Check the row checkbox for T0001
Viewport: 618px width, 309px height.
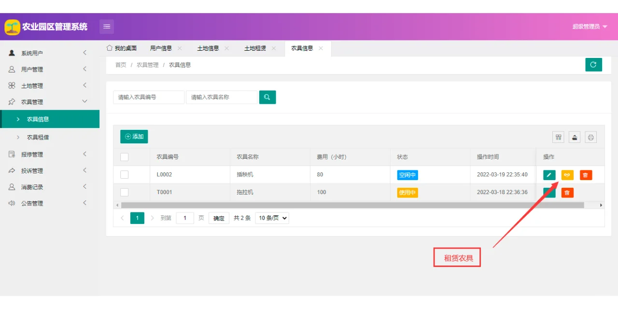pos(125,192)
